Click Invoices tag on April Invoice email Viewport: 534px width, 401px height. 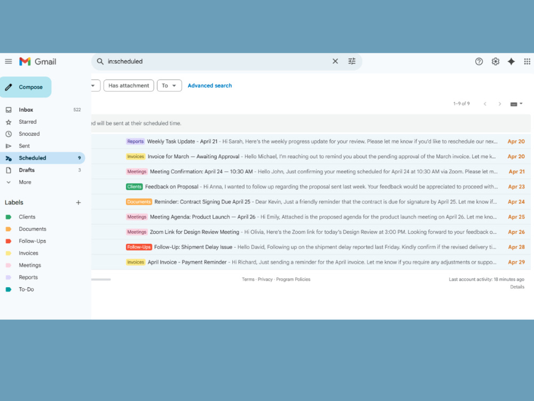136,262
